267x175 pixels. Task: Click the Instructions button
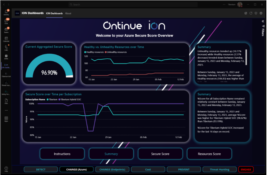(62, 154)
